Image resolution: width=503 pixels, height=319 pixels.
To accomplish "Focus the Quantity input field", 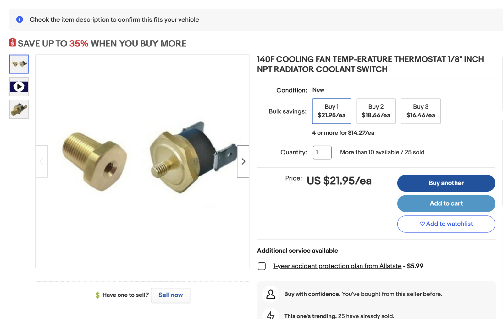I will 322,153.
